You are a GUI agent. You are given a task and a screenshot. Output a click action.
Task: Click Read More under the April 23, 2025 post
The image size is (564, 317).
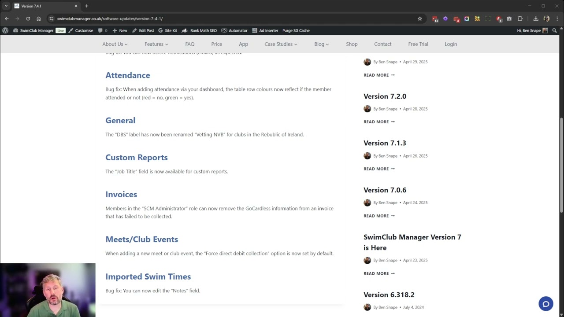pyautogui.click(x=379, y=273)
